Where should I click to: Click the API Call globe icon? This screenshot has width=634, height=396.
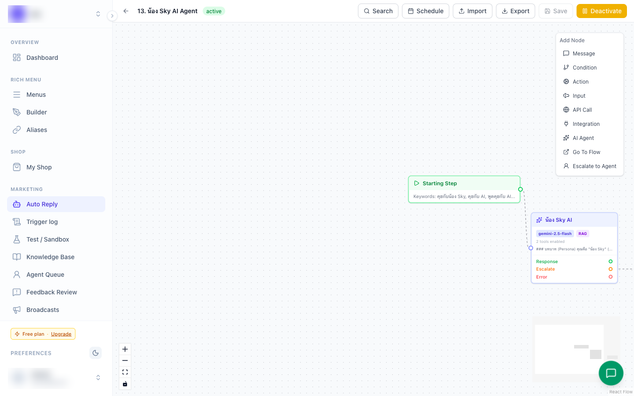[x=566, y=110]
